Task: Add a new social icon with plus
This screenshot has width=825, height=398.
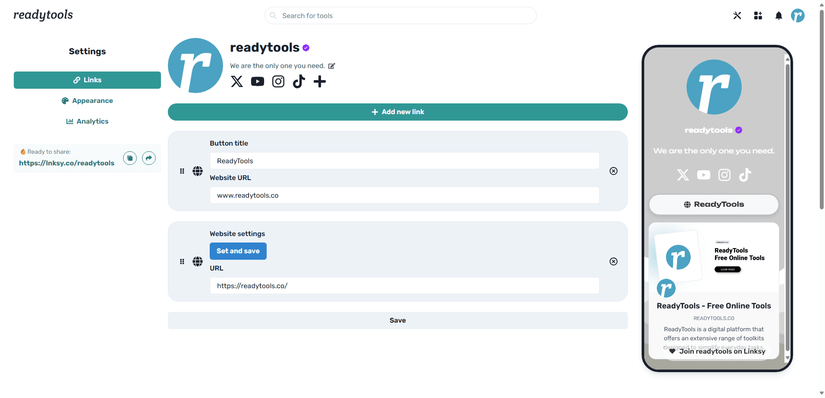Action: 320,81
